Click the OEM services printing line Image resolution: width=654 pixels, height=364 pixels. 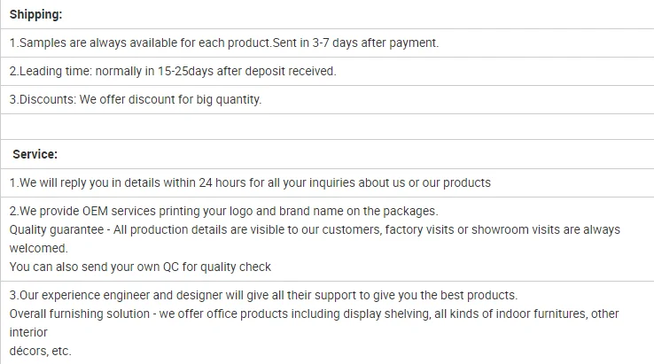tap(224, 211)
